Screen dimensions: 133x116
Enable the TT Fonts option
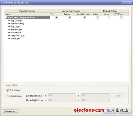121,17
